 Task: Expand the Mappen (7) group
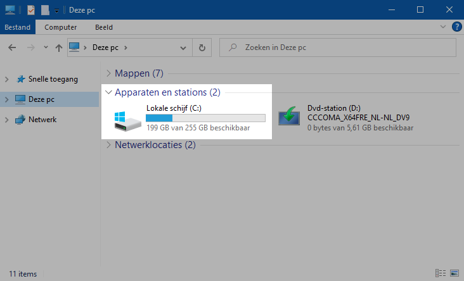(108, 73)
